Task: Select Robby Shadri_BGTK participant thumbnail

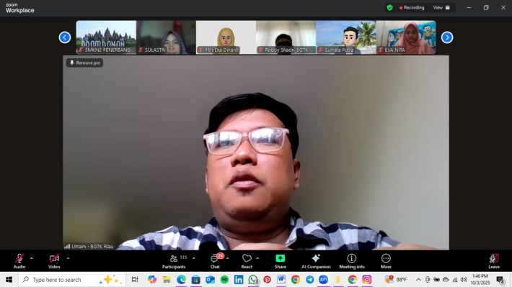Action: tap(286, 37)
